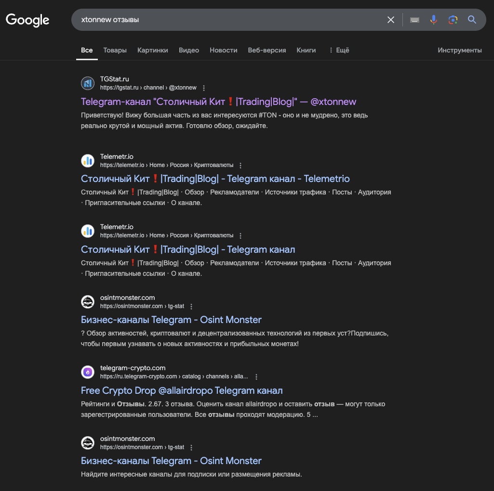Image resolution: width=494 pixels, height=491 pixels.
Task: Switch to the Картинки tab
Action: pos(152,50)
